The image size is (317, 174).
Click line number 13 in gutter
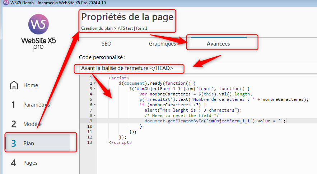click(x=90, y=142)
